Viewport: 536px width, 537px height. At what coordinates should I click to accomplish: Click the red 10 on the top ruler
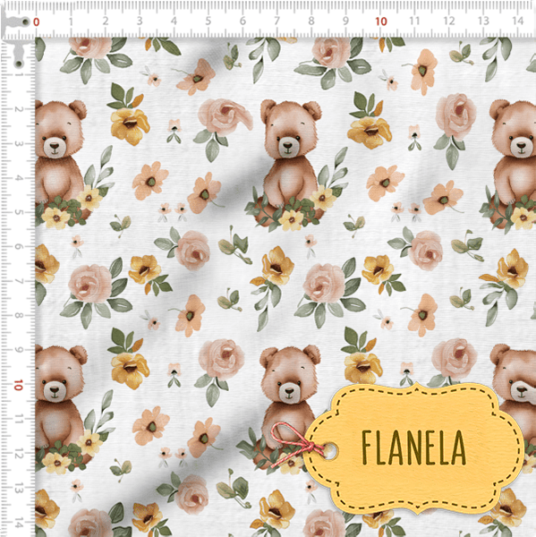[x=381, y=21]
